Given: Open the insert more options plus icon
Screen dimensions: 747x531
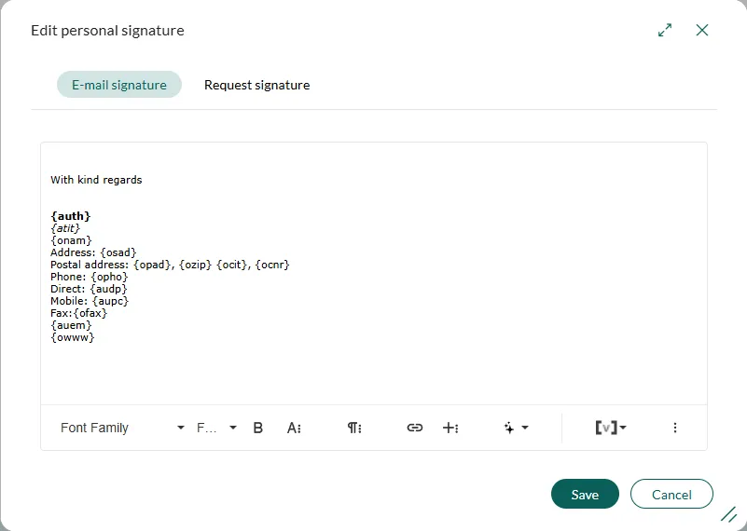Looking at the screenshot, I should (x=450, y=428).
